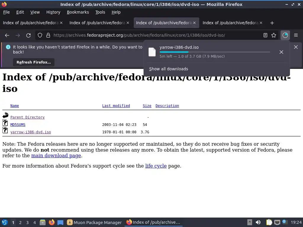Viewport: 303px width, 227px height.
Task: Switch to the second browser tab
Action: (97, 23)
